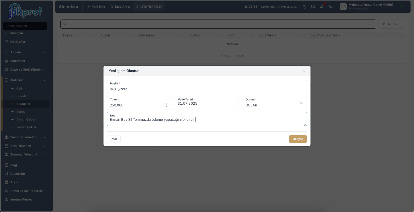Click the user avatar picture

click(x=343, y=7)
